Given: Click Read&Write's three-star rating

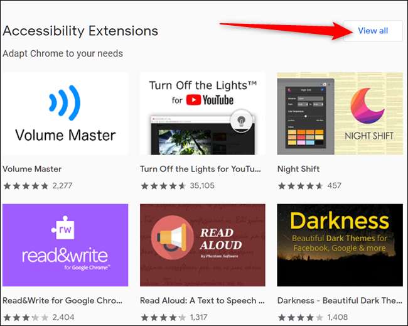Looking at the screenshot, I should pyautogui.click(x=26, y=317).
